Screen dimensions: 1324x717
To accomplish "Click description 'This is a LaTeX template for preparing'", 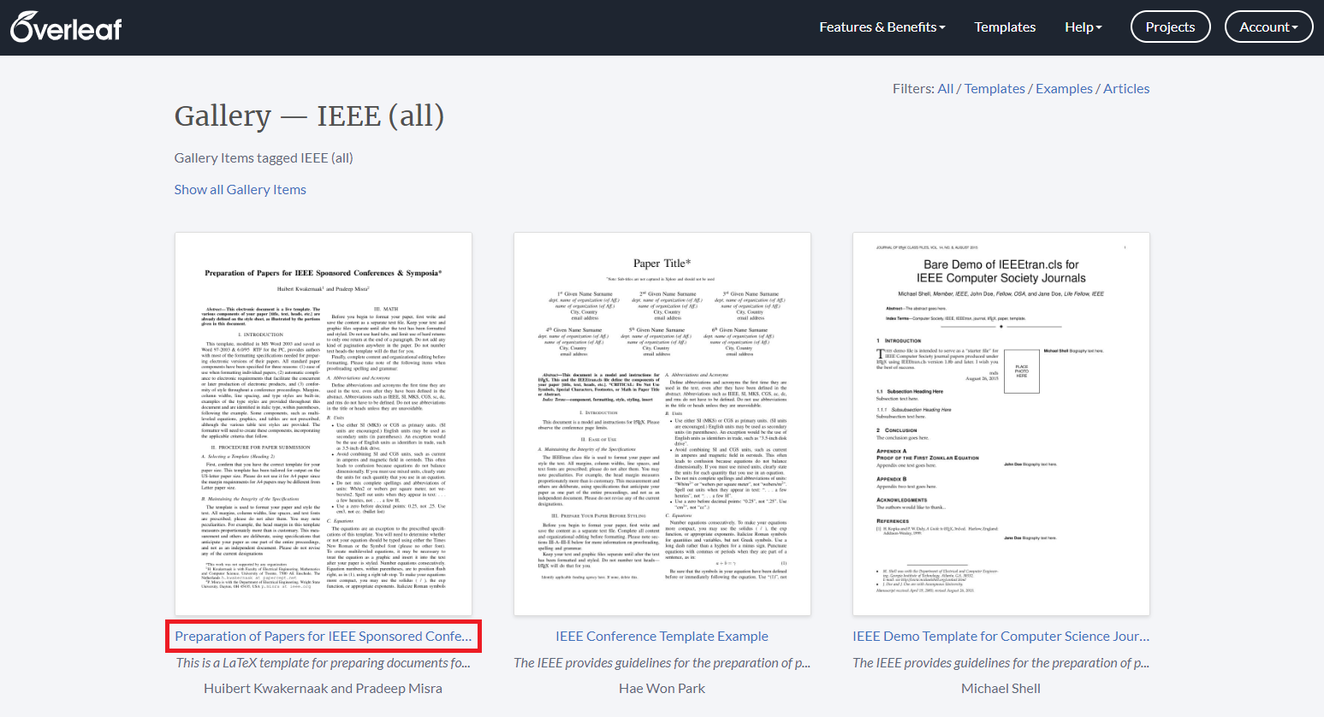I will tap(324, 663).
